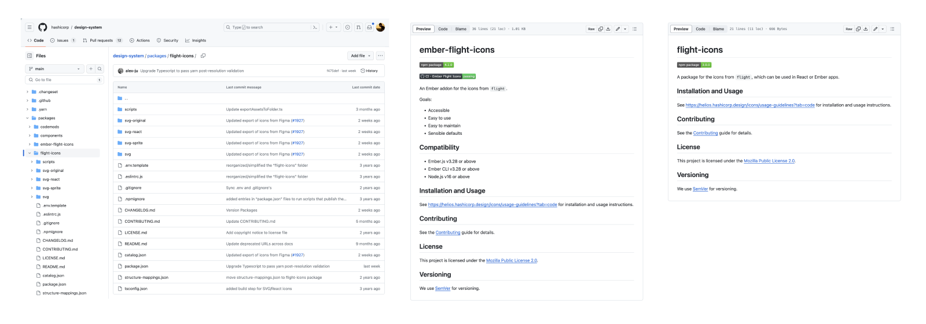This screenshot has height=324, width=926.
Task: Switch to the Issues tab
Action: 63,41
